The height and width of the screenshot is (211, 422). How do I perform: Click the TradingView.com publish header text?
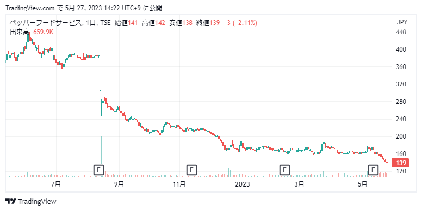pos(84,8)
